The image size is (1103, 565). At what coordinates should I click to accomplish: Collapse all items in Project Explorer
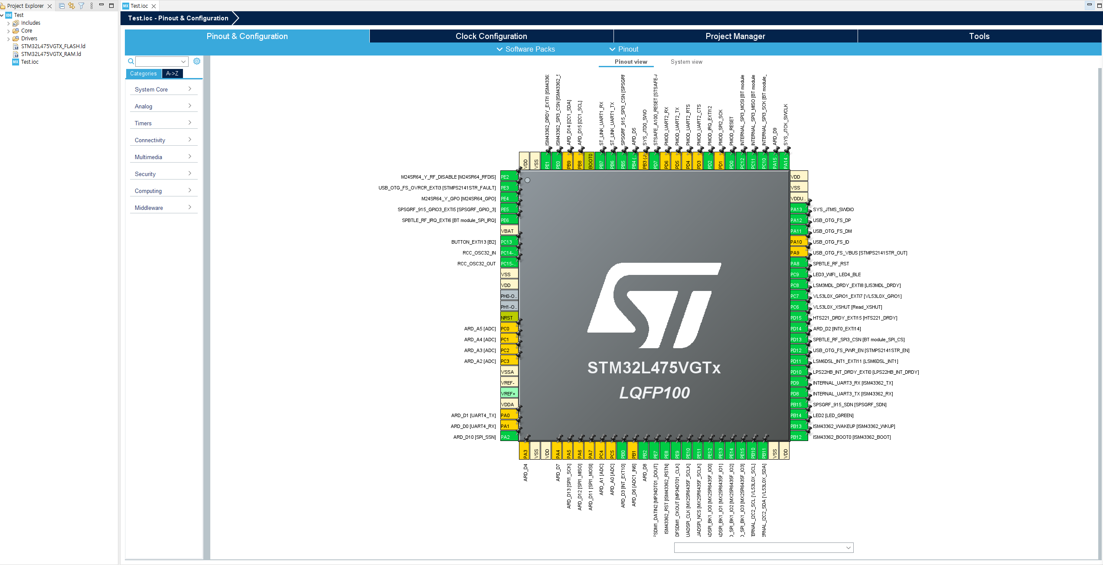(x=62, y=6)
